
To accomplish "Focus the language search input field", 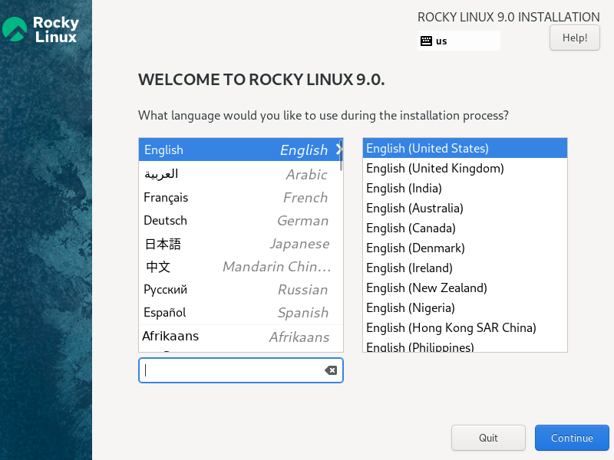I will (x=241, y=370).
